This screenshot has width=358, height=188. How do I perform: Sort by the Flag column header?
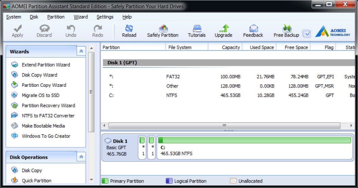(x=323, y=47)
